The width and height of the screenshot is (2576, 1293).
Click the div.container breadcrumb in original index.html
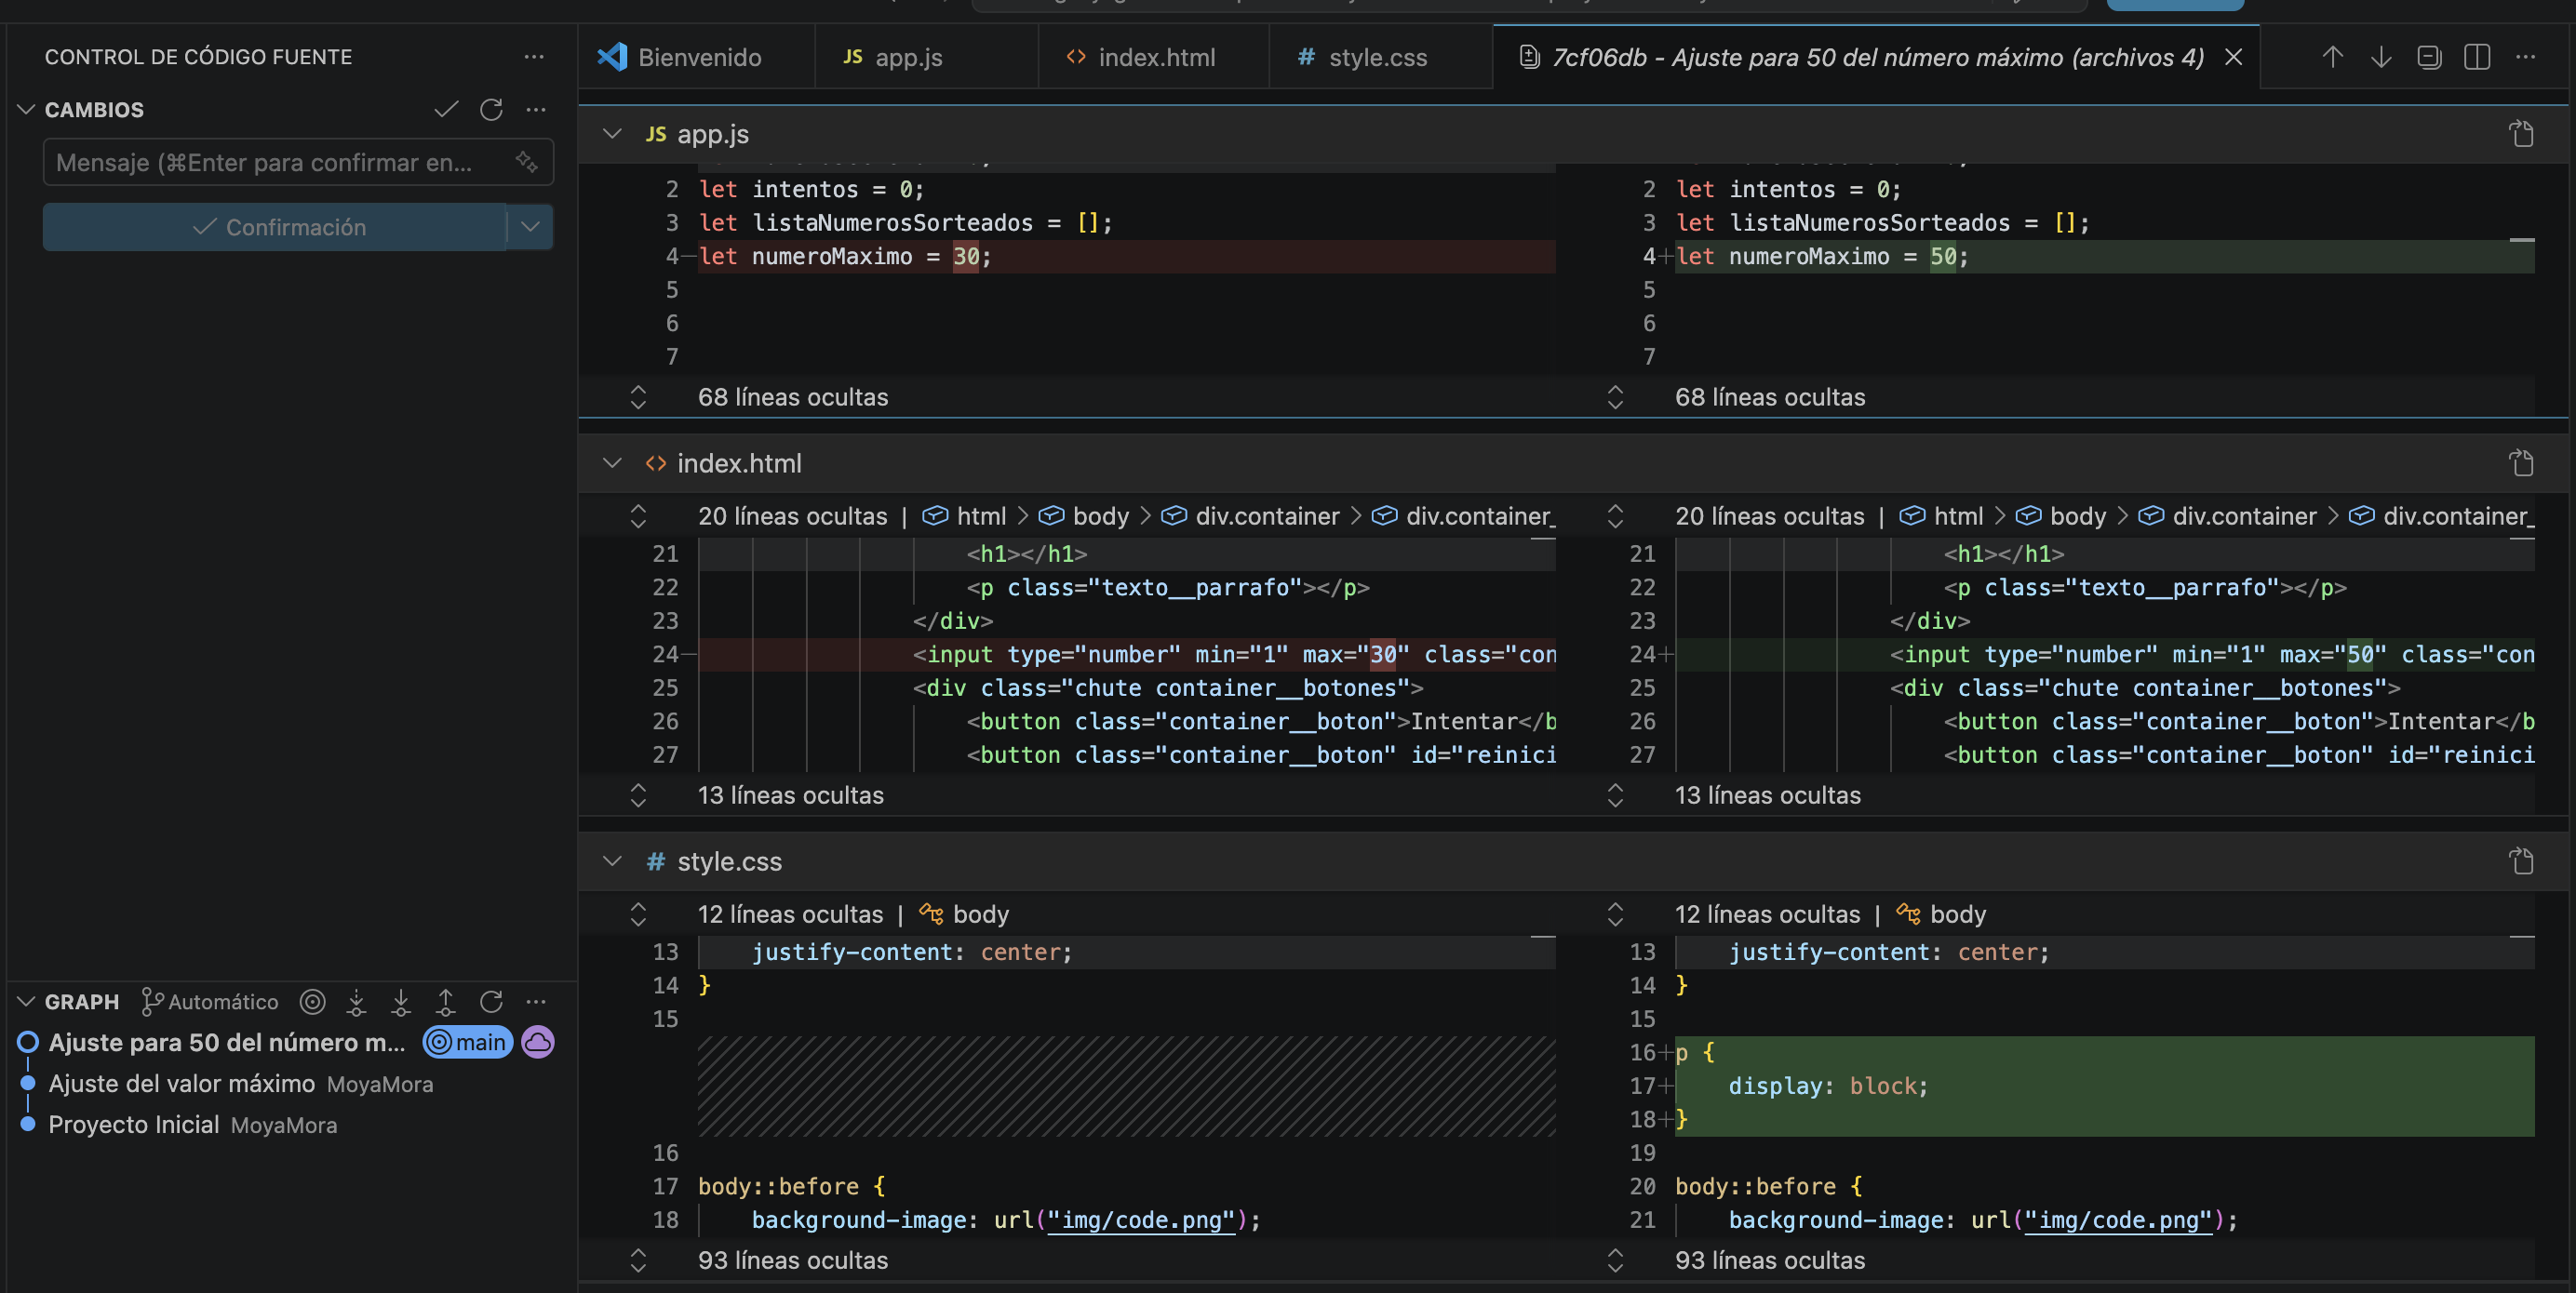1251,515
